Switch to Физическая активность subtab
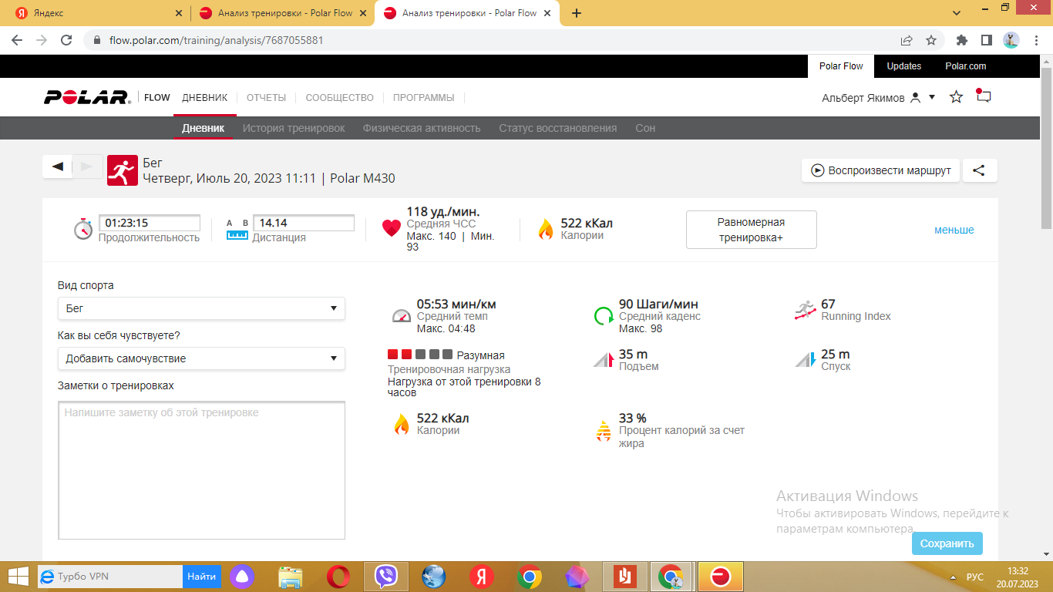The height and width of the screenshot is (592, 1053). click(x=422, y=128)
